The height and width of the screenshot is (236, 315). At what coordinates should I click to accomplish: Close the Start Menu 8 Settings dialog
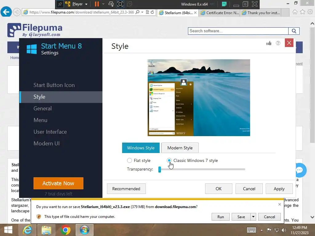(x=289, y=43)
